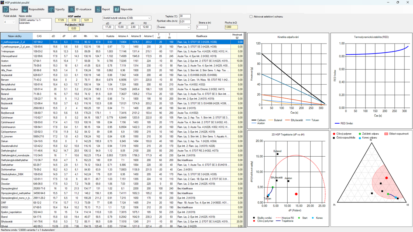Click the Nápověda help icon

pos(117,9)
